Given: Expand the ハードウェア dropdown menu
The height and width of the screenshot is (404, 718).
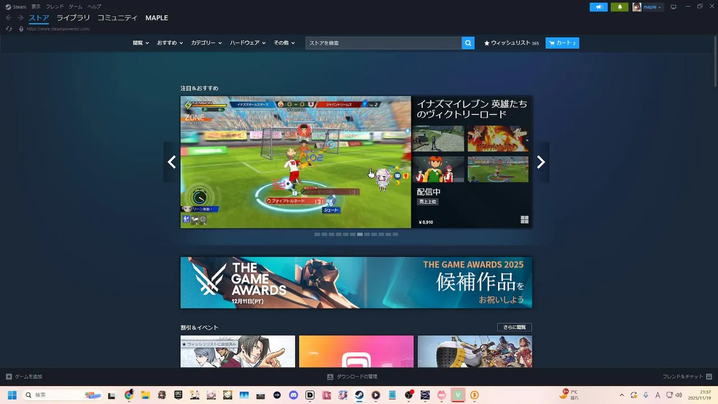Looking at the screenshot, I should point(247,43).
